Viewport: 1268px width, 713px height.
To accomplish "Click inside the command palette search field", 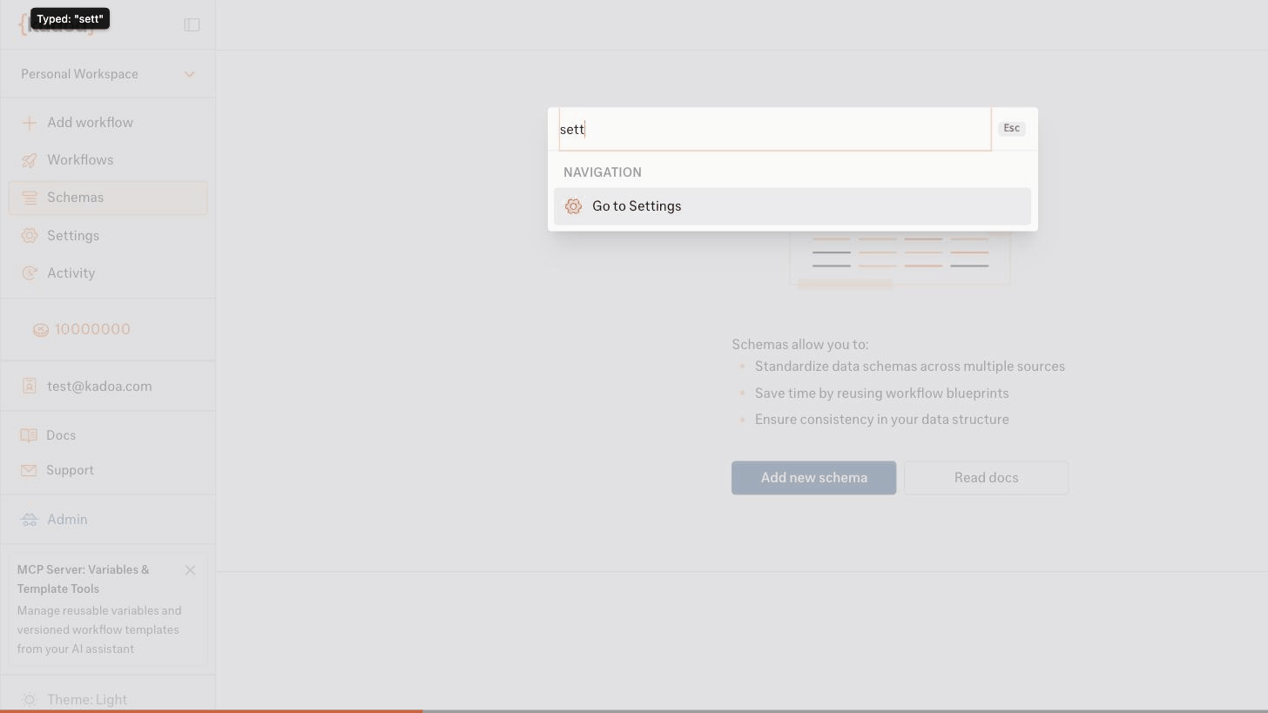I will tap(773, 129).
